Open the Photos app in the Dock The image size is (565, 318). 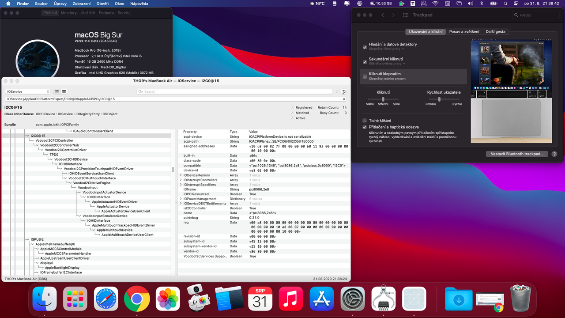click(x=168, y=299)
